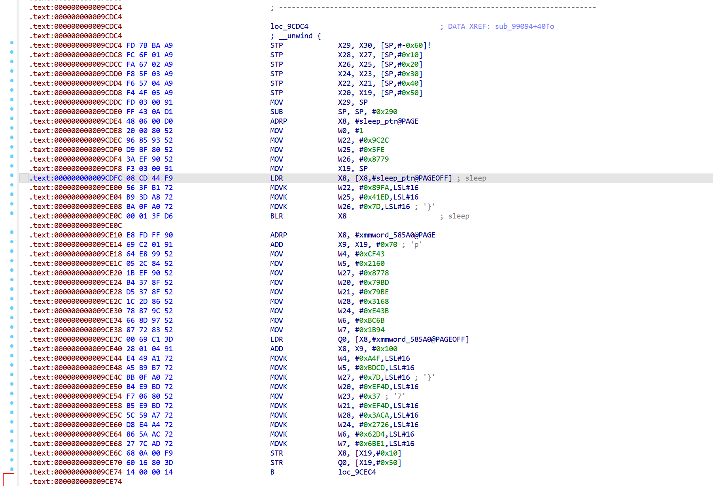This screenshot has height=486, width=713.
Task: Select immediate '#0x37' in MOV W23
Action: (x=370, y=396)
